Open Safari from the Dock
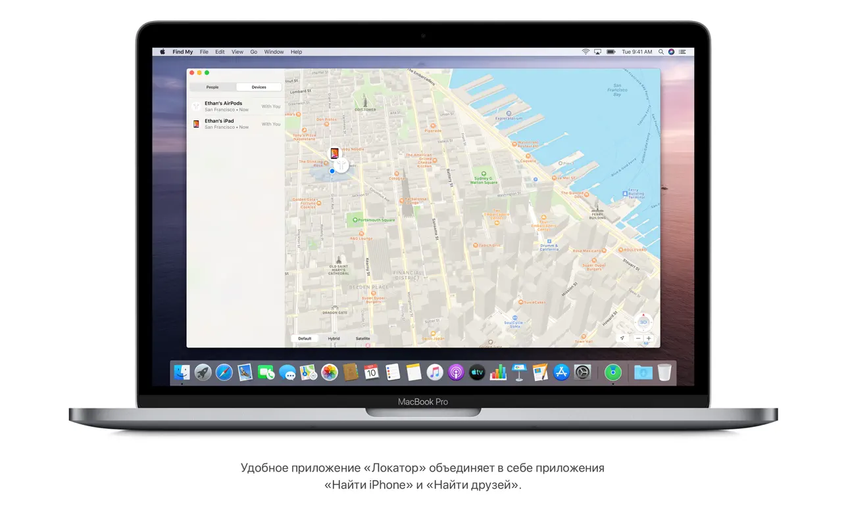 click(224, 373)
